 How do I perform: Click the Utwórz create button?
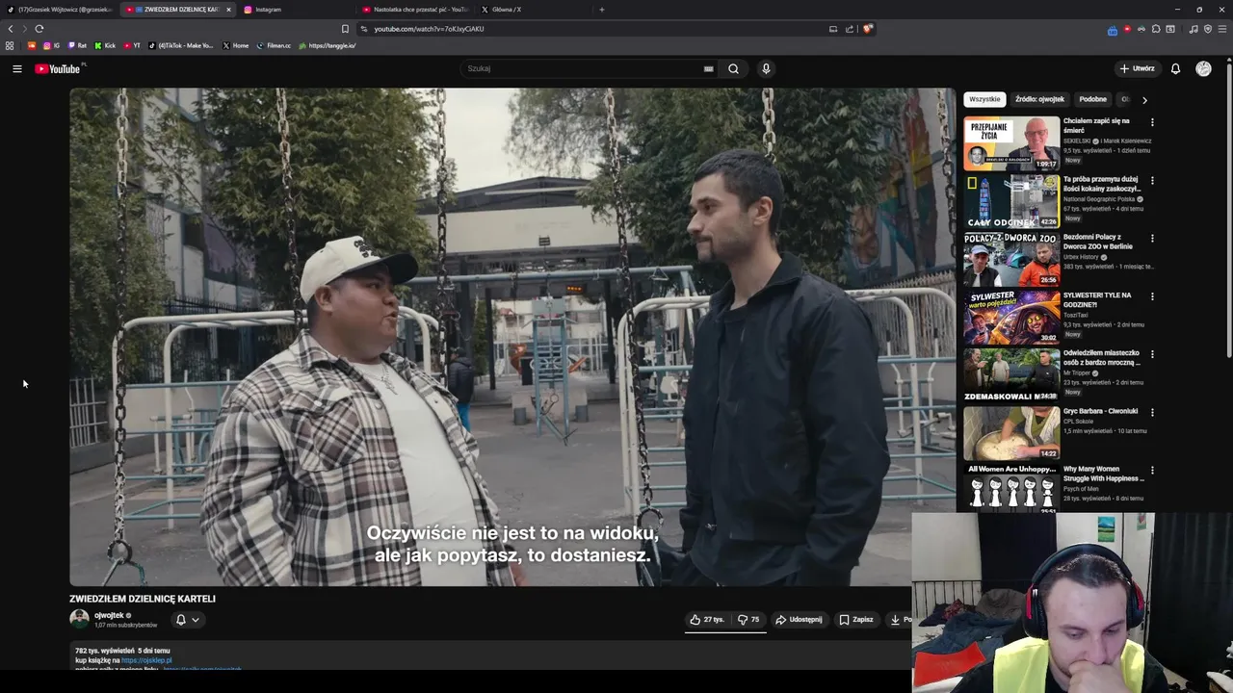coord(1137,68)
